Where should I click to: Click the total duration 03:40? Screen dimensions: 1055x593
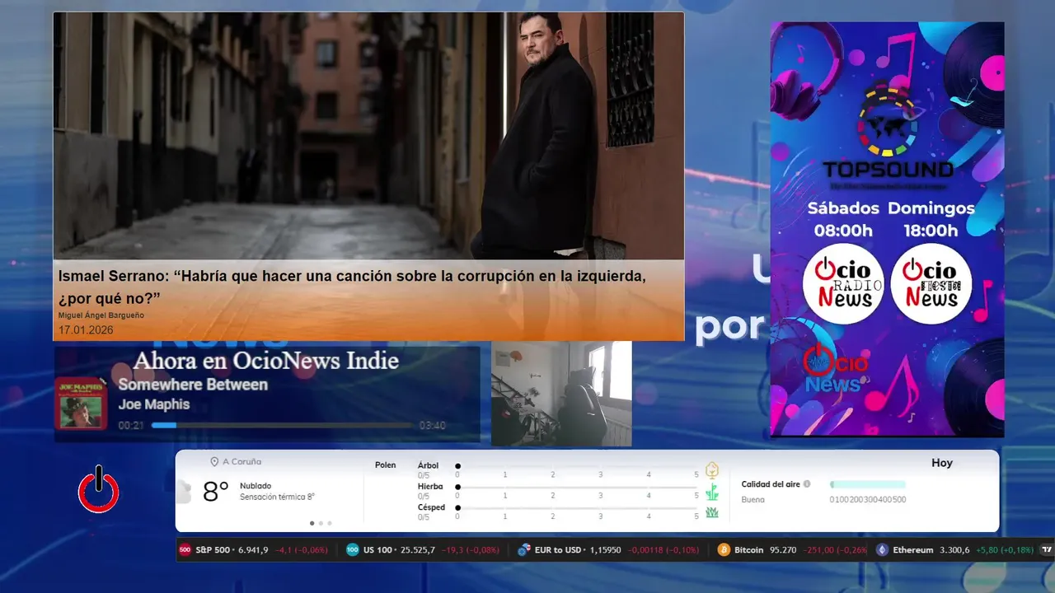click(x=432, y=426)
